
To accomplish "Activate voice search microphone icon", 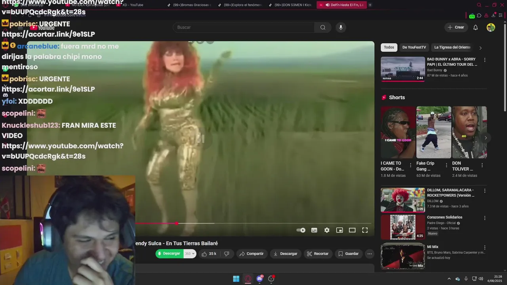I will coord(341,27).
